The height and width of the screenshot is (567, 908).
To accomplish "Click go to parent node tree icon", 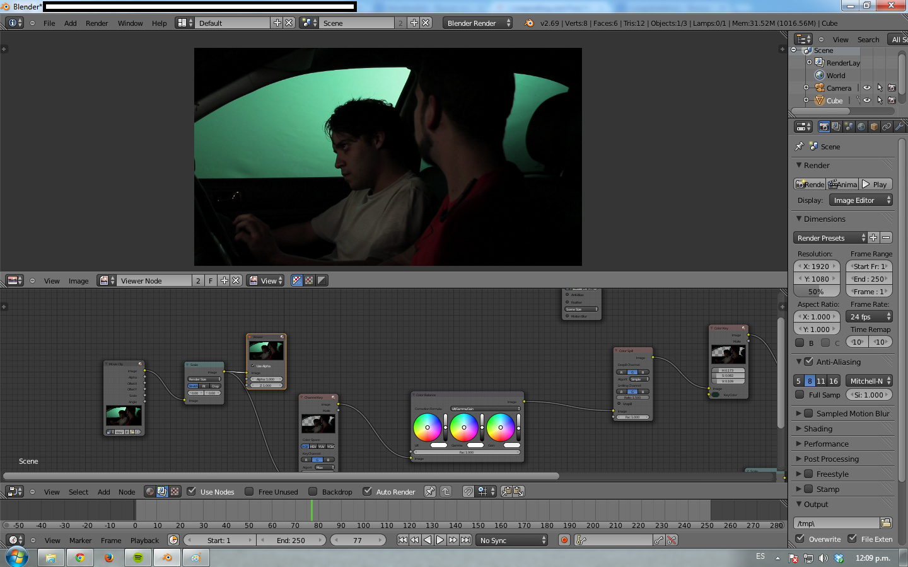I will pyautogui.click(x=446, y=491).
